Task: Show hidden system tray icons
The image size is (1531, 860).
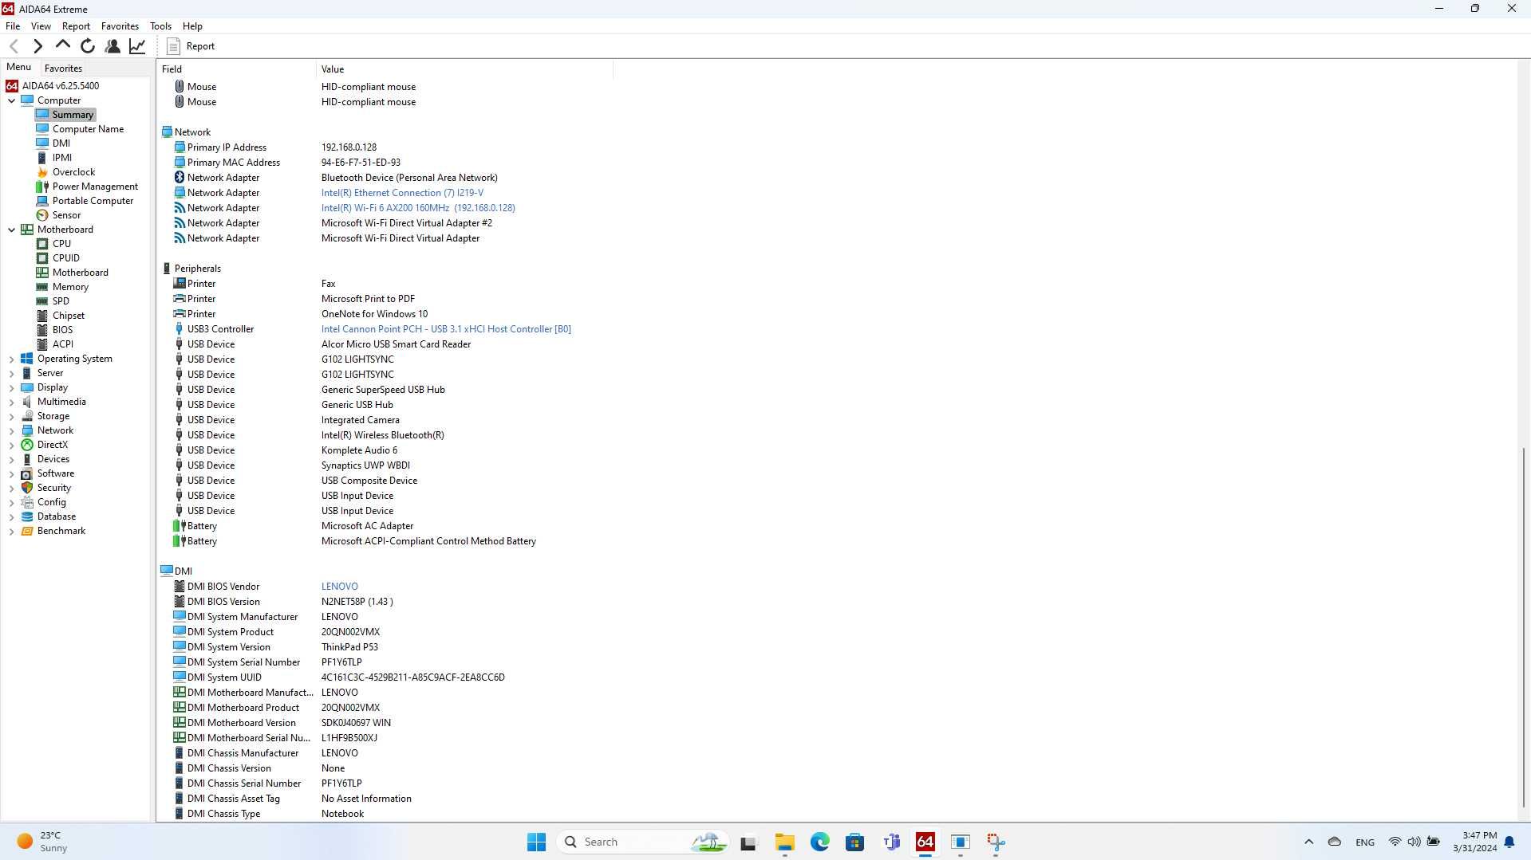Action: 1308,842
